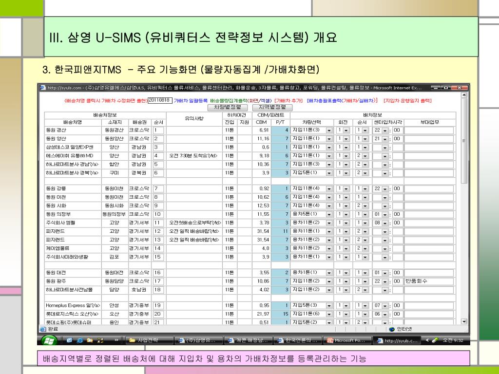This screenshot has width=499, height=374.
Task: Click the 센터입차시각 column header
Action: click(x=387, y=122)
